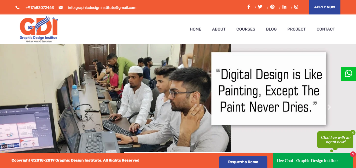Expand the Live Chat - Graphic Design Institue bar
The width and height of the screenshot is (356, 168).
click(x=313, y=160)
